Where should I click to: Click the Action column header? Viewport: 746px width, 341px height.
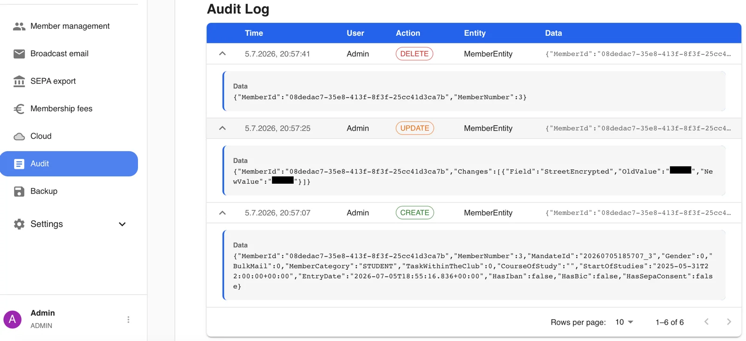(x=408, y=33)
